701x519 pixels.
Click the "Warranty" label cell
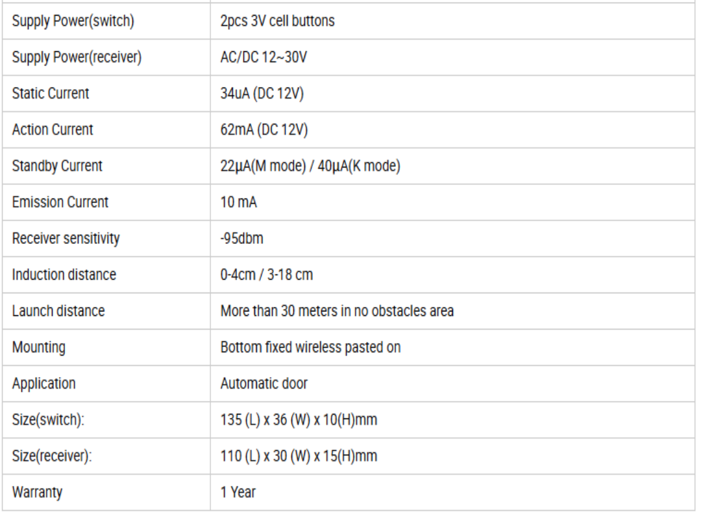click(37, 492)
